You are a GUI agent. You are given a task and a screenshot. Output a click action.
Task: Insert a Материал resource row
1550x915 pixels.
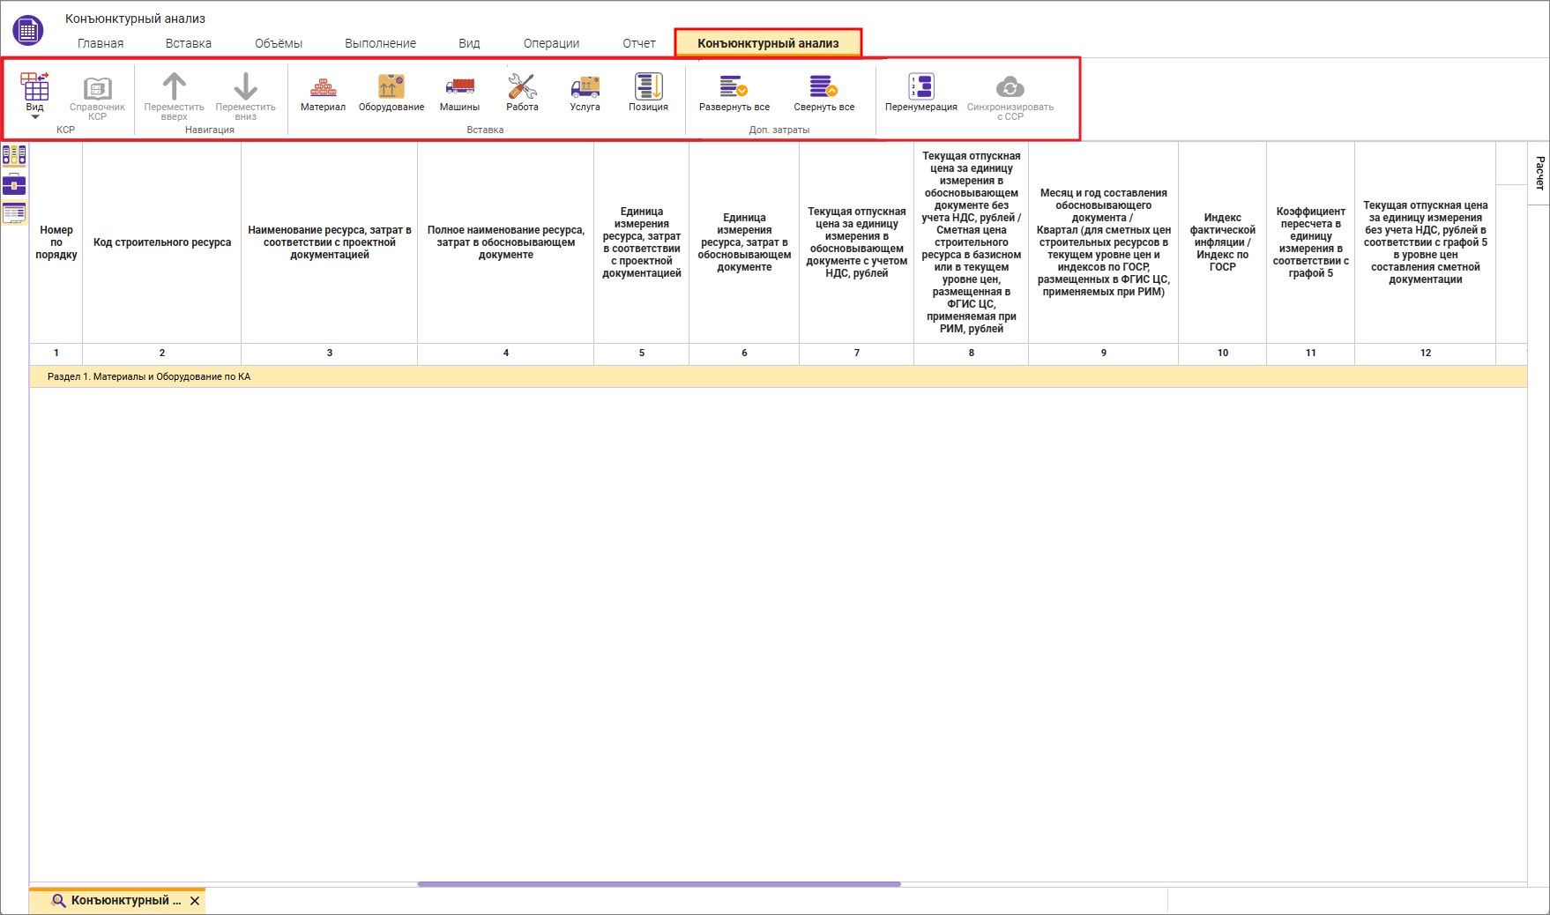[323, 93]
